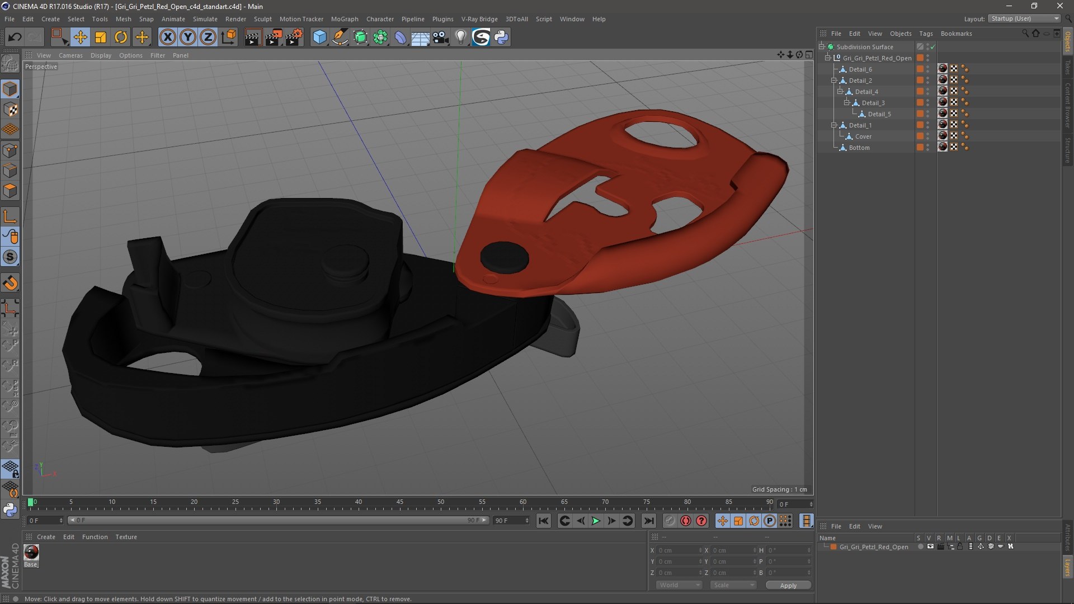Select the Scale tool
The width and height of the screenshot is (1074, 604).
click(101, 37)
